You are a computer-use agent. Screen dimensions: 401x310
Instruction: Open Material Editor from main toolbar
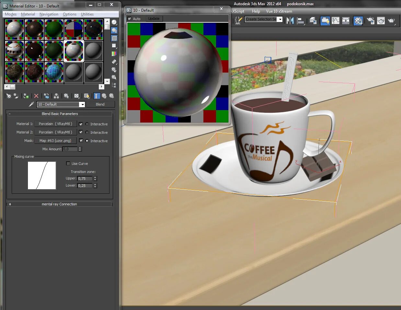(x=358, y=21)
